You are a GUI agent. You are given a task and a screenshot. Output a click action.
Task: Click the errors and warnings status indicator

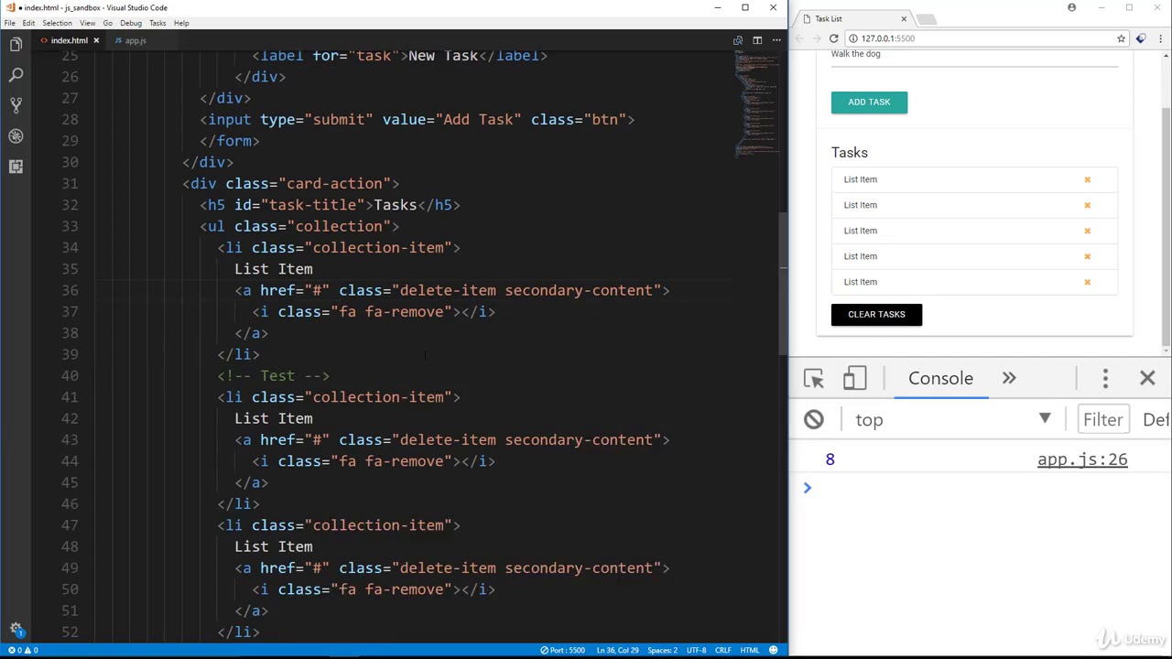click(23, 650)
